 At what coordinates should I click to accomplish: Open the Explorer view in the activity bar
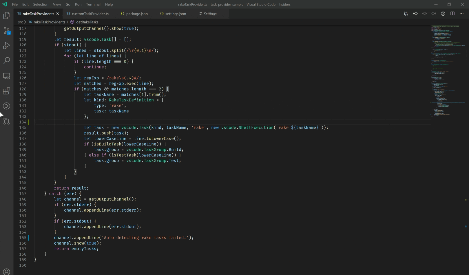[x=6, y=16]
